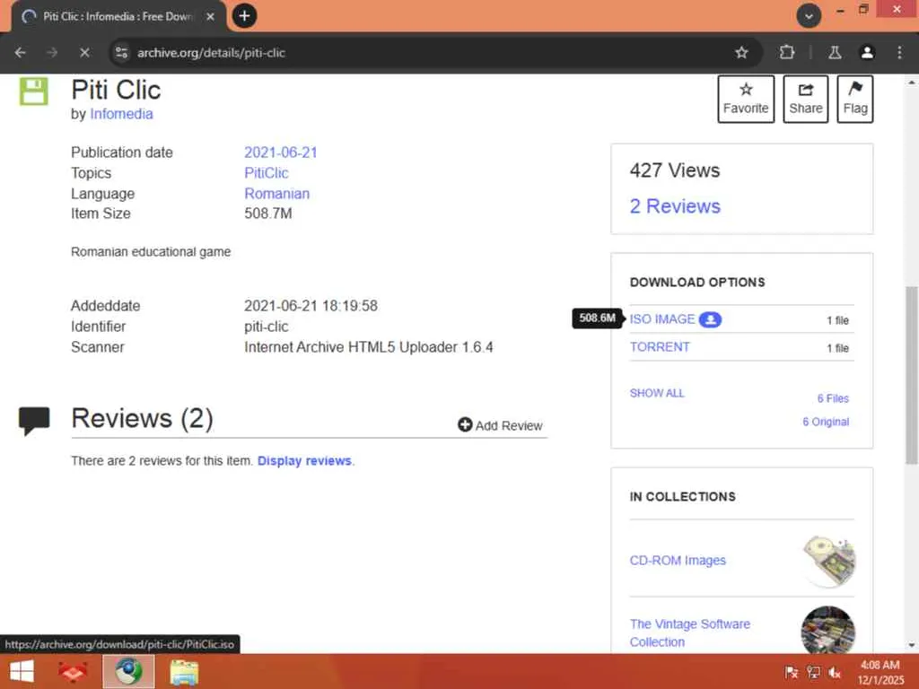Close the Piti Clic browser tab

click(210, 16)
